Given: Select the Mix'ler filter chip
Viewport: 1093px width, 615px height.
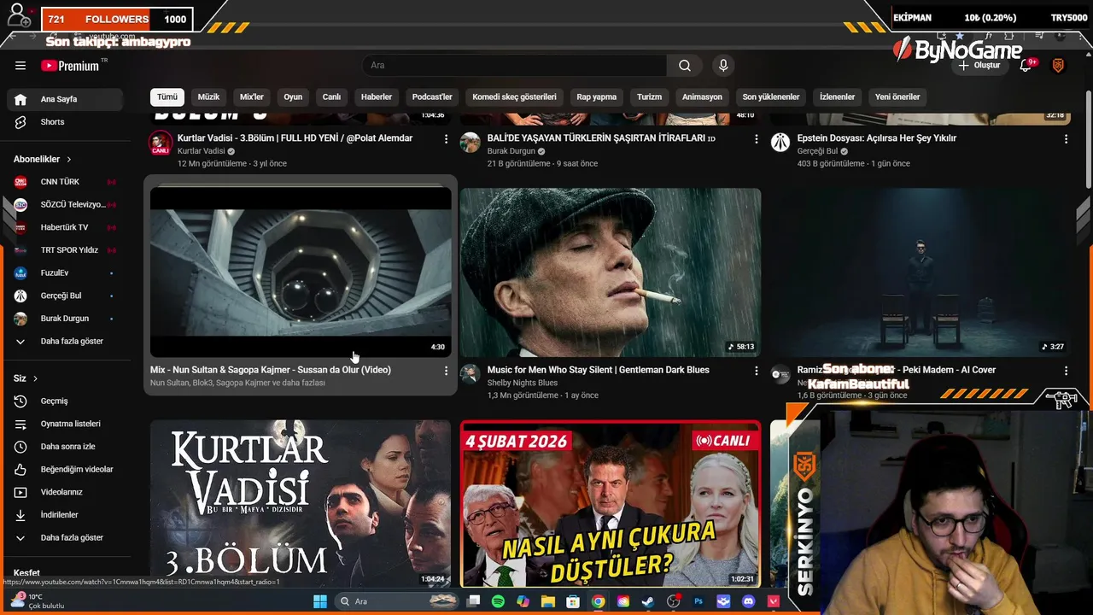Looking at the screenshot, I should click(x=252, y=97).
